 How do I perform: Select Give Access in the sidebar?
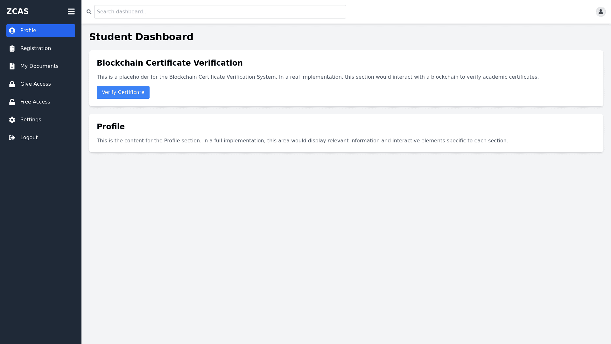tap(36, 84)
